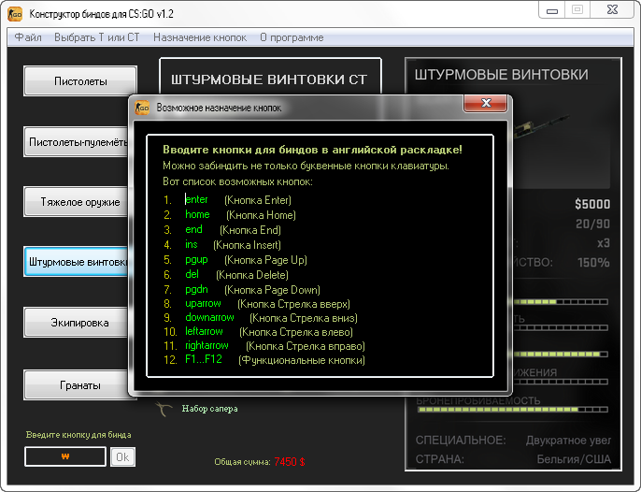Open the О программе menu
Viewport: 641px width, 492px height.
pos(292,37)
